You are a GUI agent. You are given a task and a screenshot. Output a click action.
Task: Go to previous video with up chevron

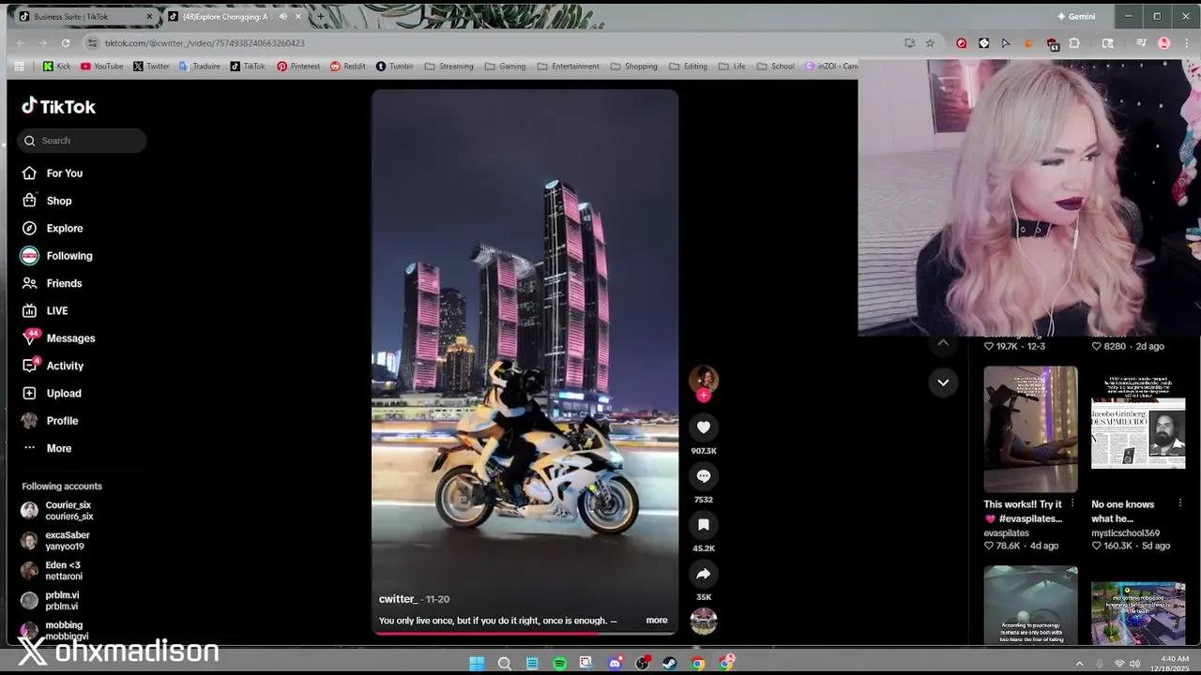coord(943,344)
